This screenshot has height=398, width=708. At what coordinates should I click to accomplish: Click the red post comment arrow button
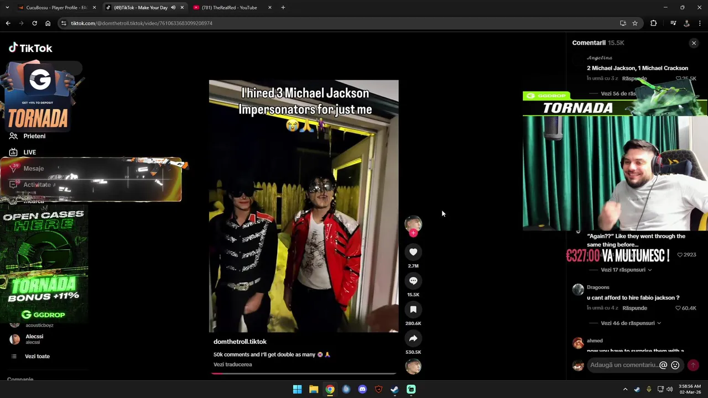click(x=693, y=365)
